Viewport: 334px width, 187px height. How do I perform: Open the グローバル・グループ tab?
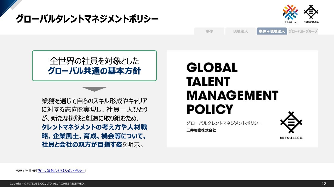point(303,31)
